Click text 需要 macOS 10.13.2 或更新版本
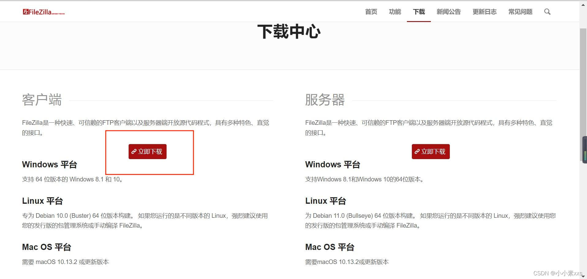The image size is (587, 279). (66, 262)
